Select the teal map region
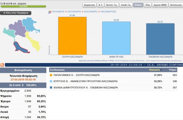Image resolution: width=183 pixels, height=120 pixels. (x=9, y=33)
